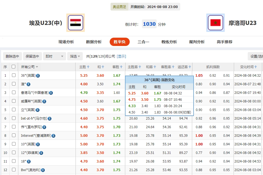Click the sort arrow on the 主胜 column

pos(88,67)
